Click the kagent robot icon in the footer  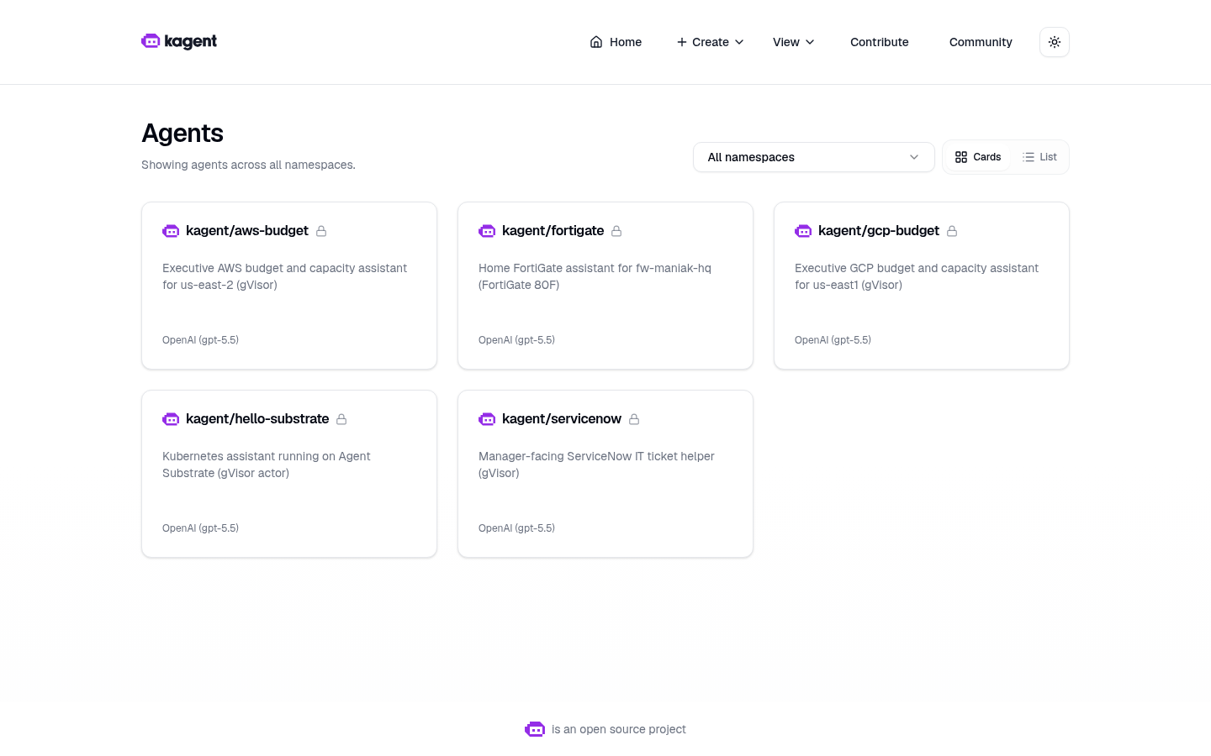tap(535, 729)
